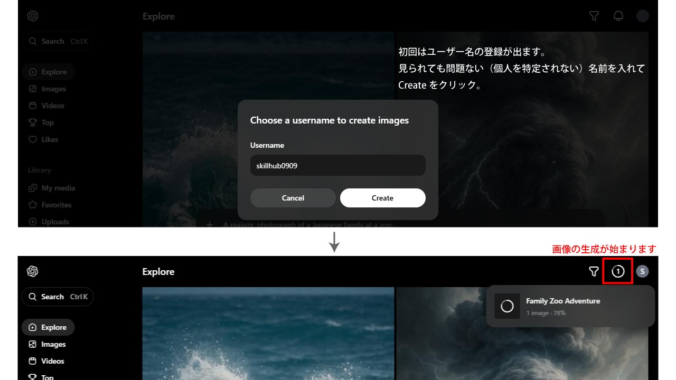The height and width of the screenshot is (380, 676).
Task: Click the Username label above the field
Action: coord(267,145)
